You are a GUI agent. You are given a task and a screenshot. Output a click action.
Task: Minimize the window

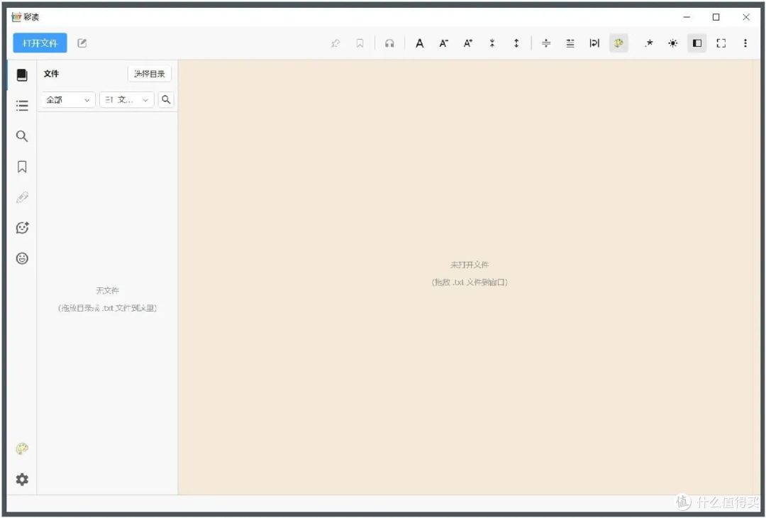(x=687, y=17)
